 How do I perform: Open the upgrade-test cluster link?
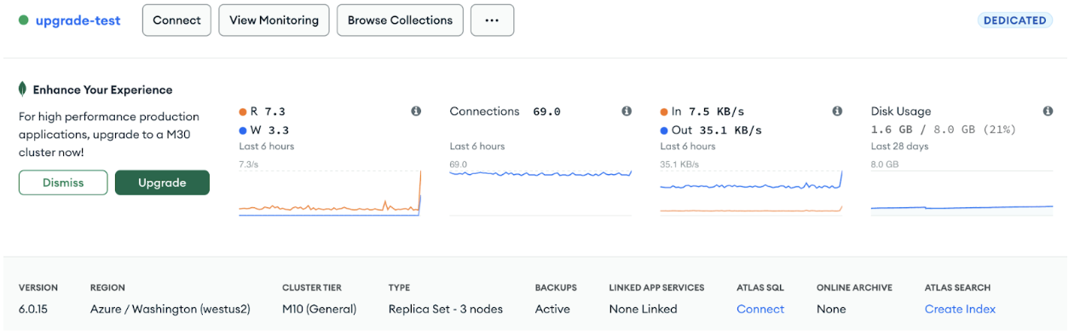point(78,20)
